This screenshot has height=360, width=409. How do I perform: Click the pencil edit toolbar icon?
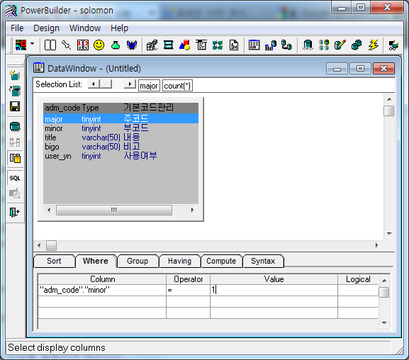pos(340,45)
